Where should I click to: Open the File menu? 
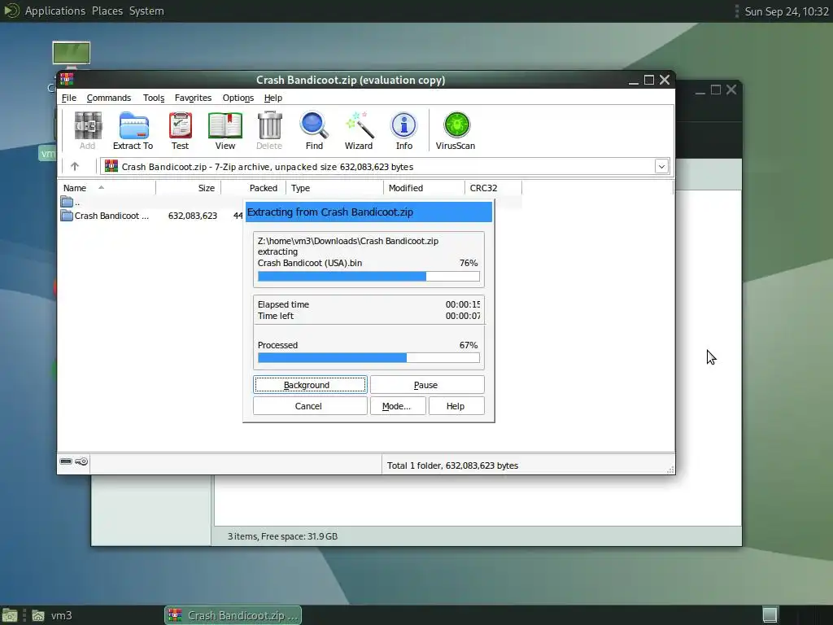click(x=68, y=98)
